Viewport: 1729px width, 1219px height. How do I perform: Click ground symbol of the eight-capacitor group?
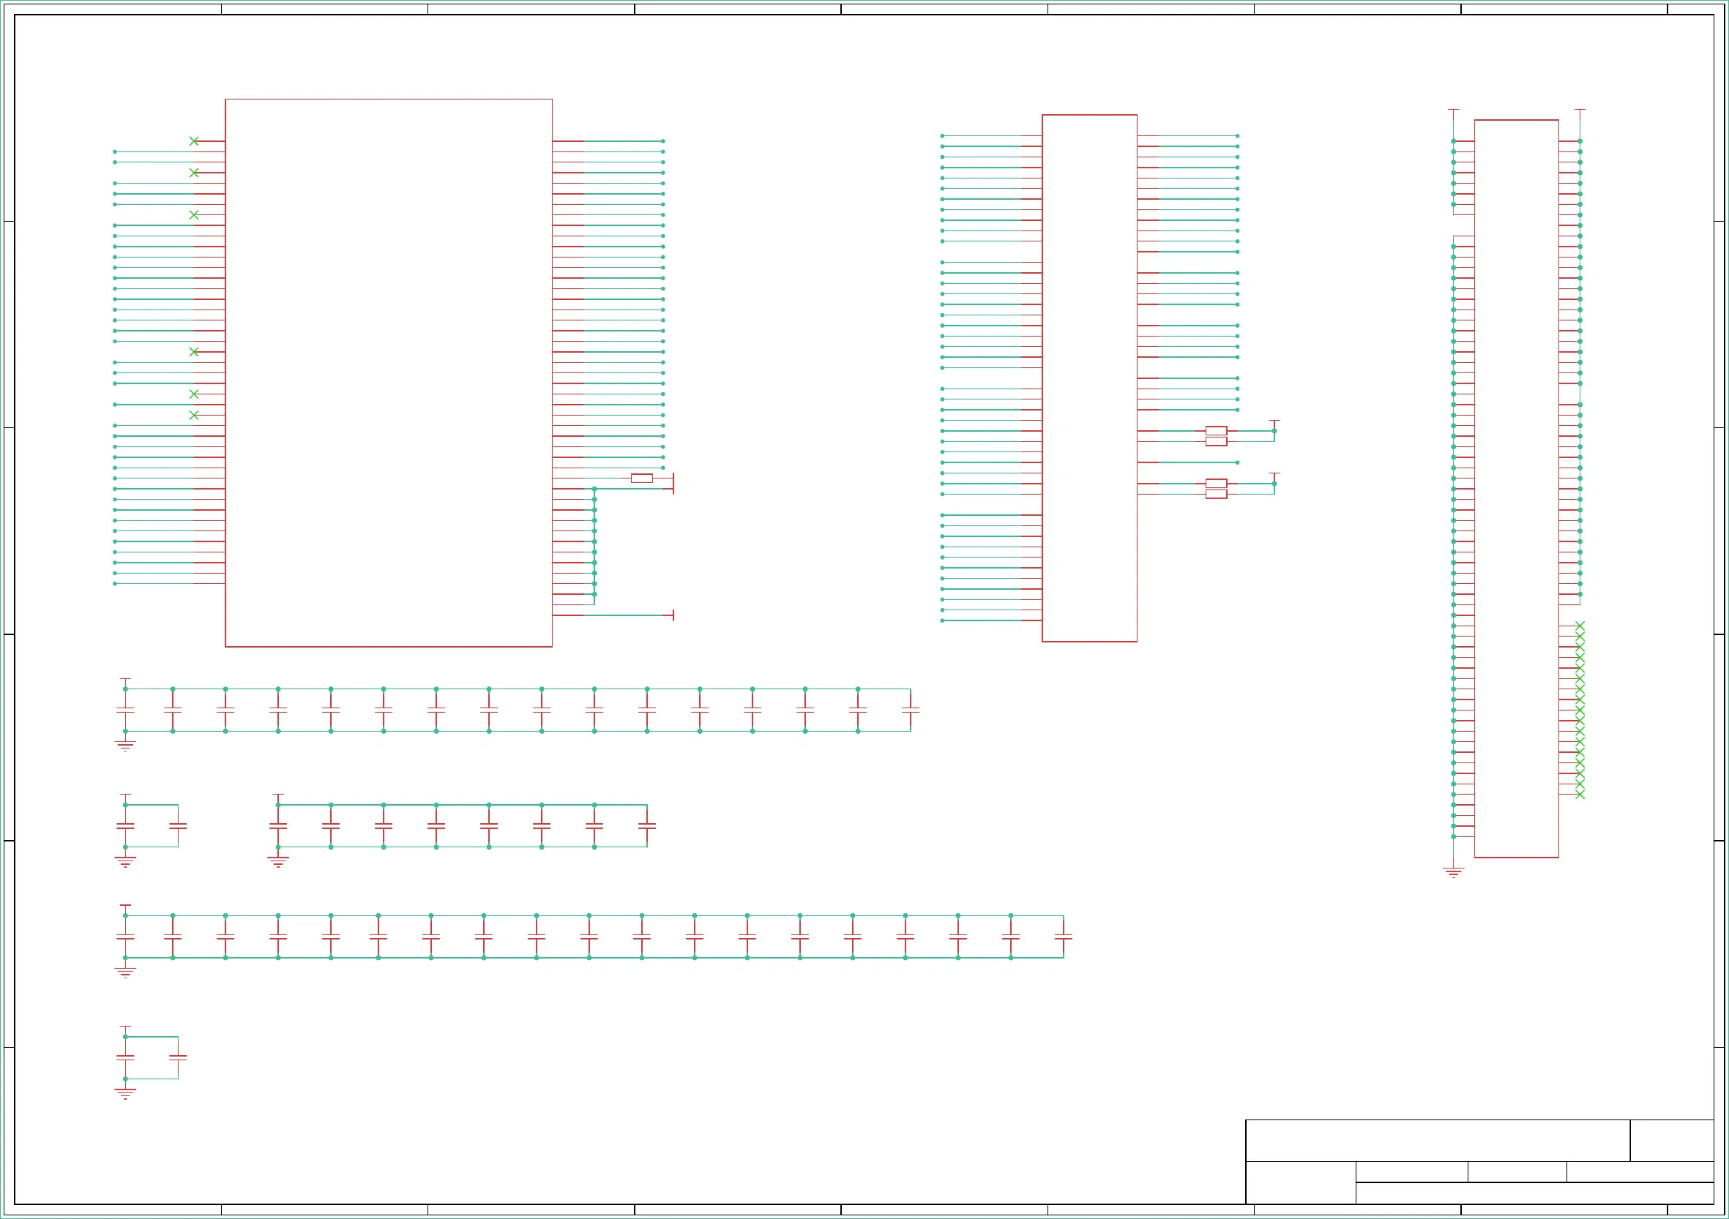[x=278, y=860]
